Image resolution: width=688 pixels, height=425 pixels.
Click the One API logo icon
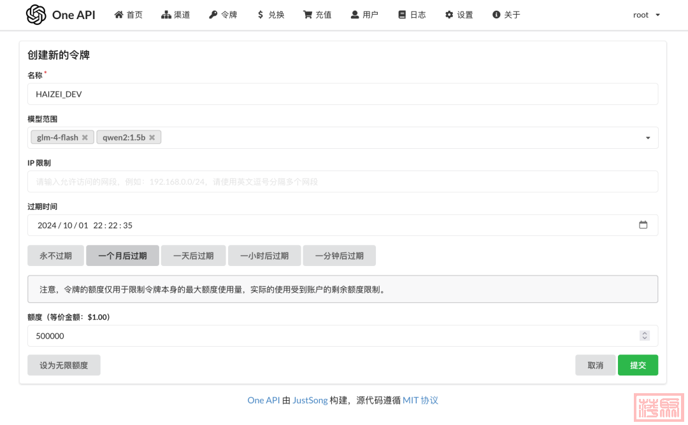(36, 15)
